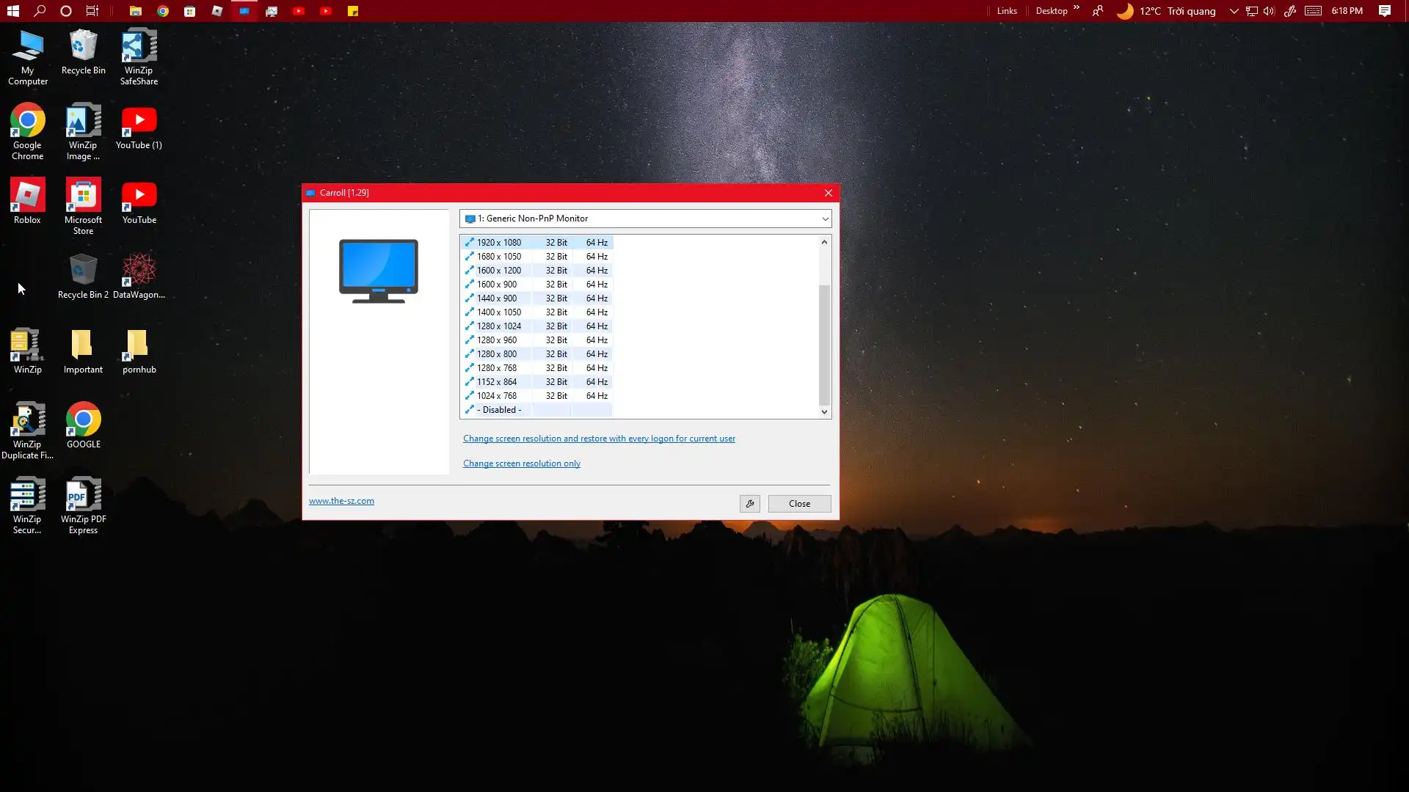Click the Windows Start button
Viewport: 1409px width, 792px height.
tap(12, 10)
